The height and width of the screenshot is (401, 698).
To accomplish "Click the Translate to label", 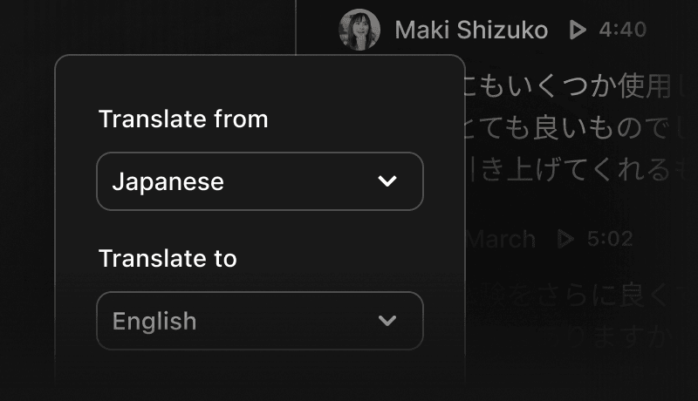I will 168,258.
